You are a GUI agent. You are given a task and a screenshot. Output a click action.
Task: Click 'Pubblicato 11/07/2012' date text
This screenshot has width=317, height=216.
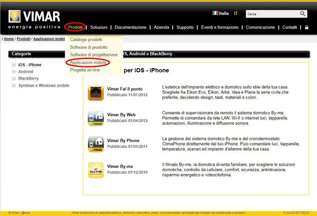[x=127, y=95]
